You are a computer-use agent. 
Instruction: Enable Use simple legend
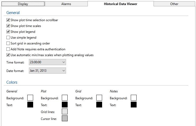point(8,38)
